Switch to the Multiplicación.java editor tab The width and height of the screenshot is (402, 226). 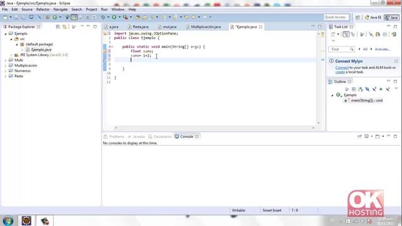point(204,26)
